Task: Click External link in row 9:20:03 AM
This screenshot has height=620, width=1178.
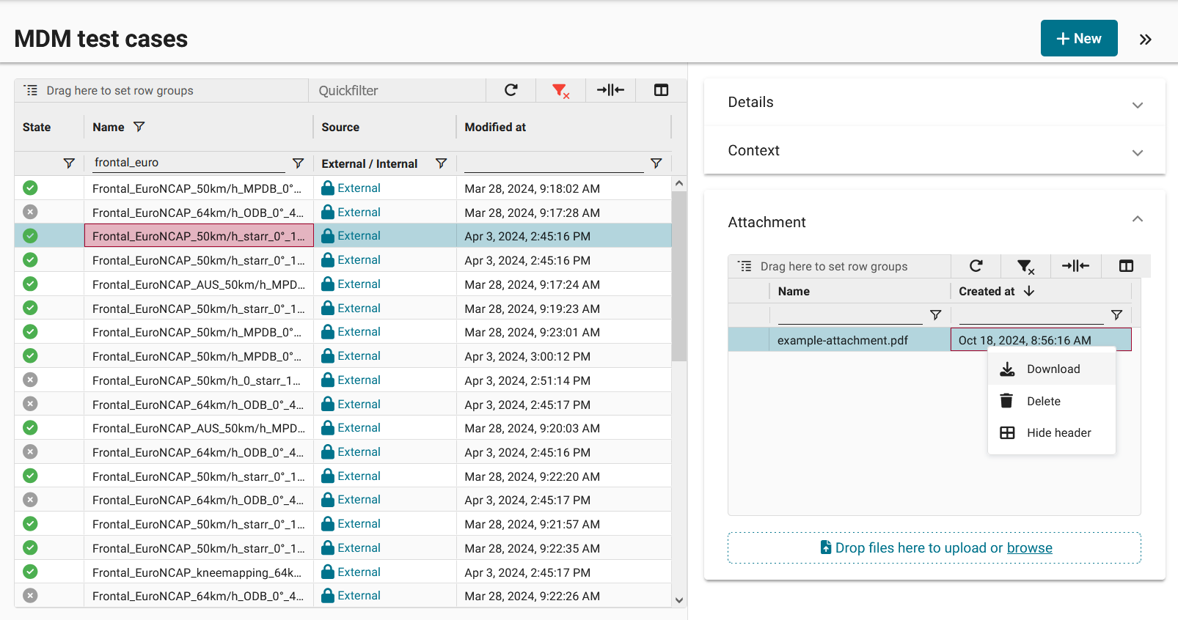Action: 359,428
